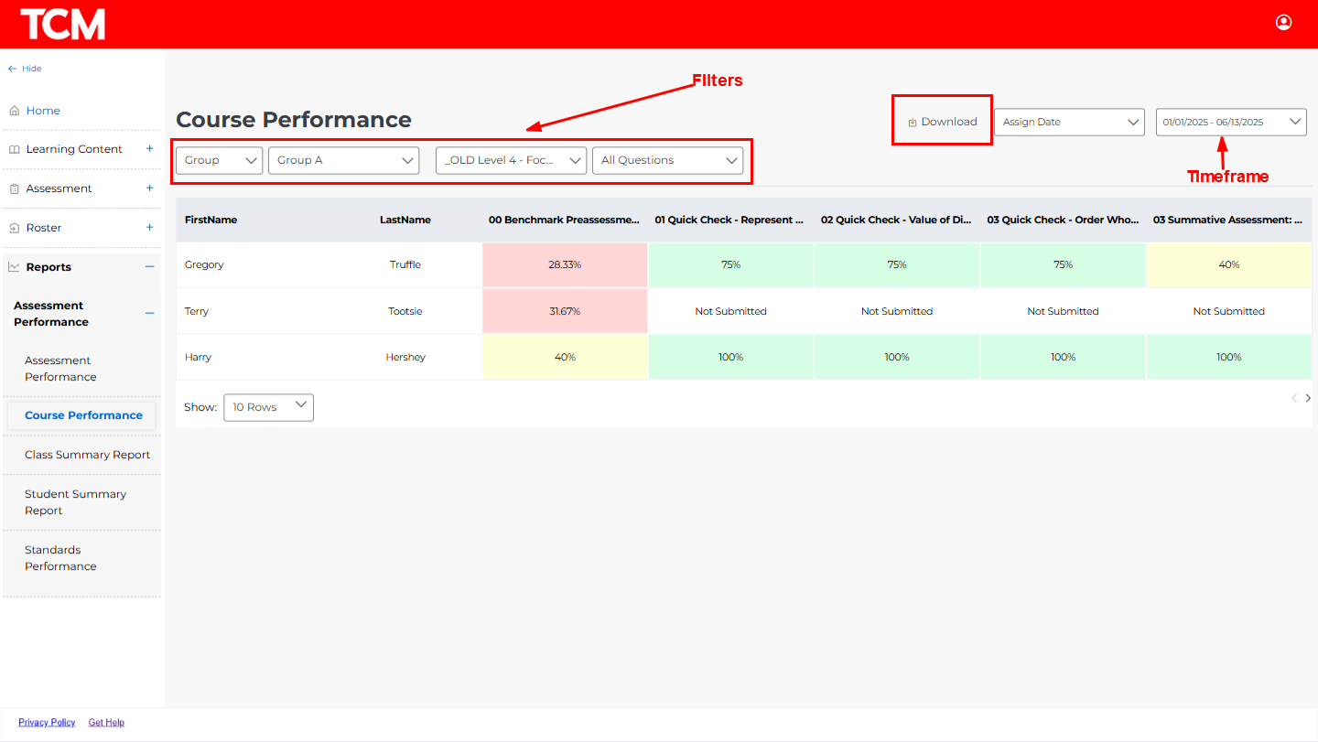
Task: Open the Privacy Policy link
Action: (x=47, y=723)
